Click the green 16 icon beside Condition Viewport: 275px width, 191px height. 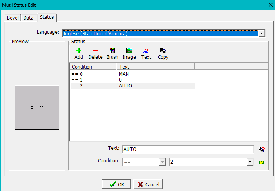261,162
